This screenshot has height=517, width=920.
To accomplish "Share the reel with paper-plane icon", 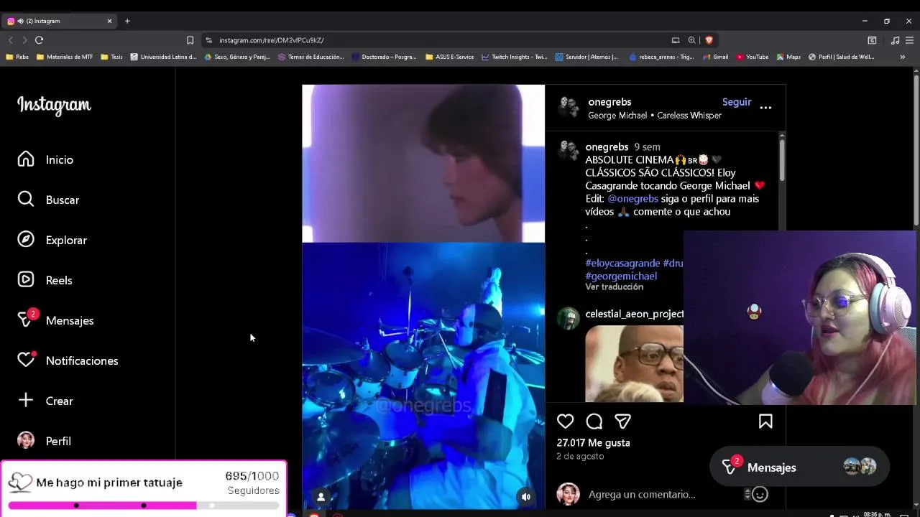I will [x=622, y=421].
